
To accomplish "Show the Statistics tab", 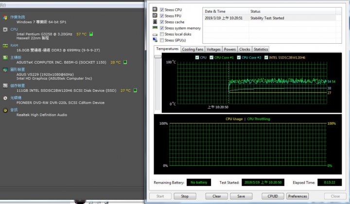I will tap(261, 49).
